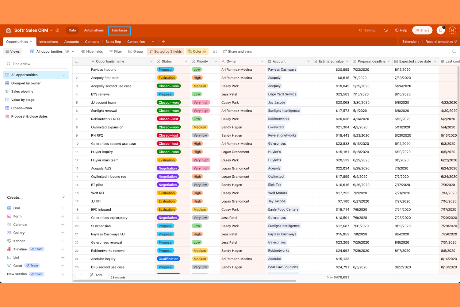The width and height of the screenshot is (460, 307).
Task: Open Record templates
Action: coord(441,42)
